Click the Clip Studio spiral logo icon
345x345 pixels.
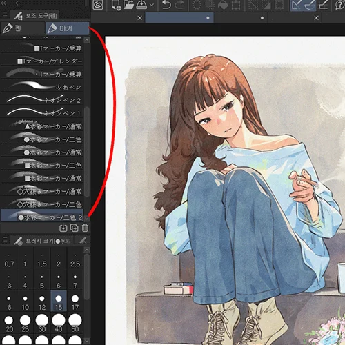point(98,5)
